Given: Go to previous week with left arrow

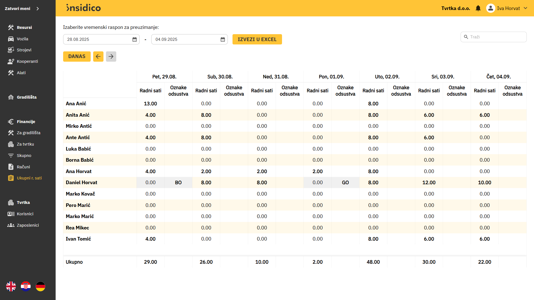Looking at the screenshot, I should point(98,56).
